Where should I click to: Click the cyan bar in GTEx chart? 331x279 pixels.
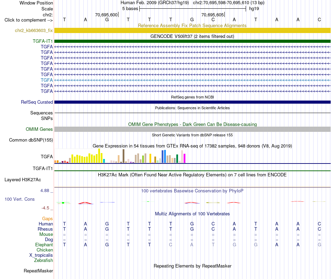pos(104,161)
